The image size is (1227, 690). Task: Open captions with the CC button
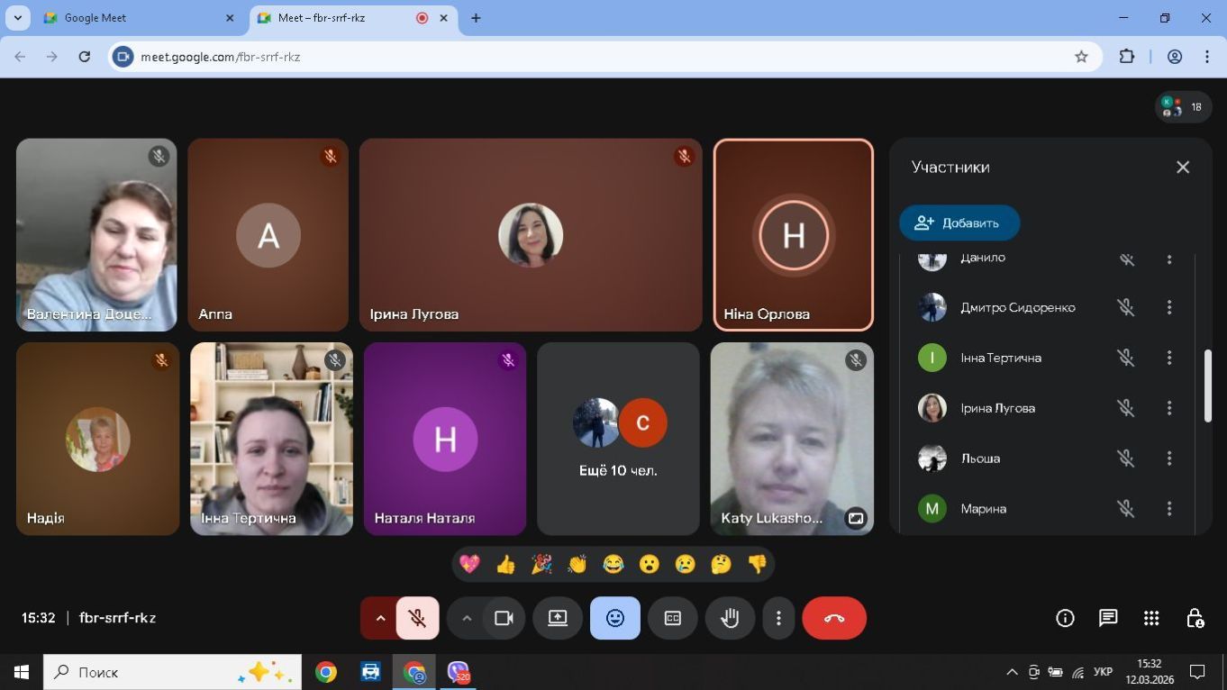672,618
